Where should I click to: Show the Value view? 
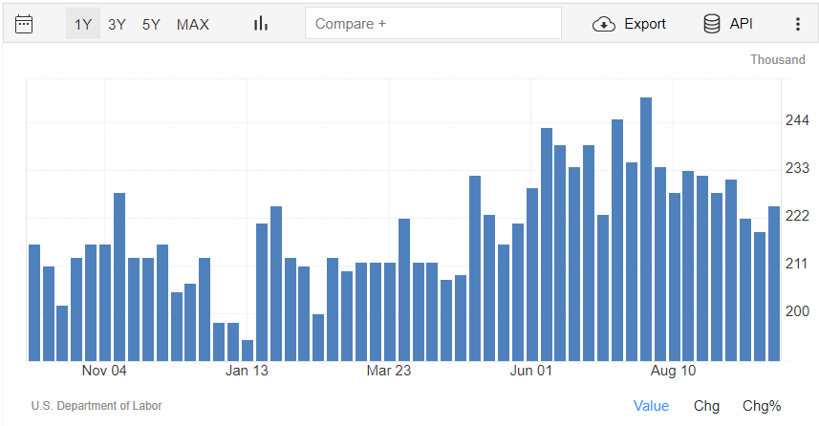[x=651, y=406]
